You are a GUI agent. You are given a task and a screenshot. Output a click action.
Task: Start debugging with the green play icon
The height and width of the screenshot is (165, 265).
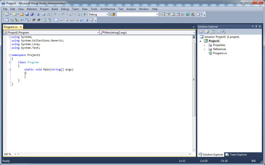pyautogui.click(x=85, y=15)
